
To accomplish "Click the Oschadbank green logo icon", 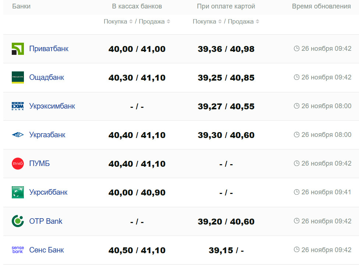I will 18,78.
